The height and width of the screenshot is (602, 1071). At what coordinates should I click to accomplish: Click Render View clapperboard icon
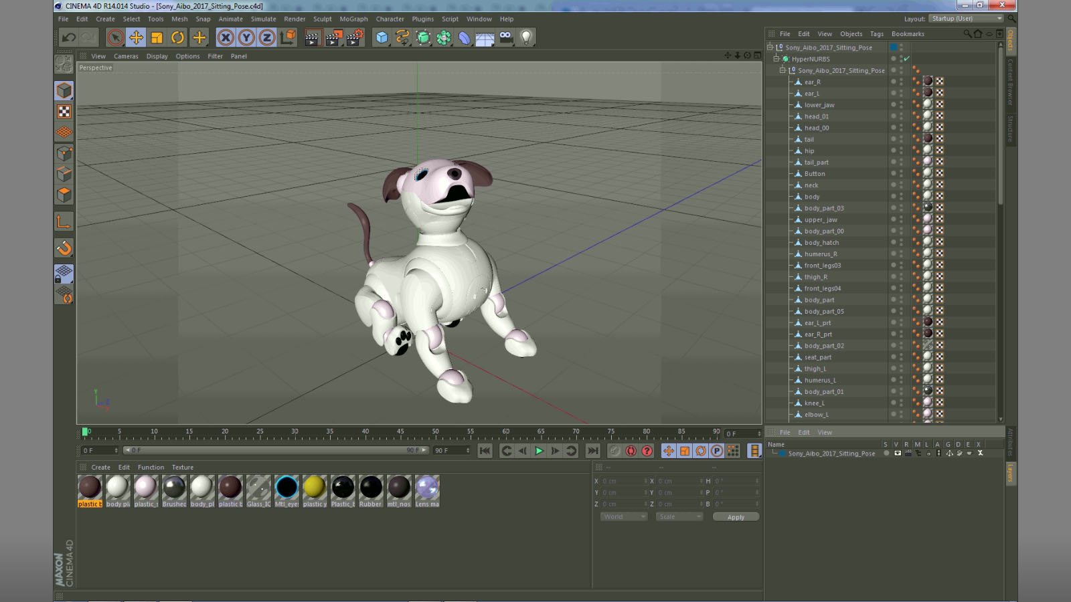click(312, 37)
